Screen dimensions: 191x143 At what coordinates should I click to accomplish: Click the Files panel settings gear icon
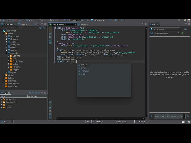pyautogui.click(x=30, y=93)
